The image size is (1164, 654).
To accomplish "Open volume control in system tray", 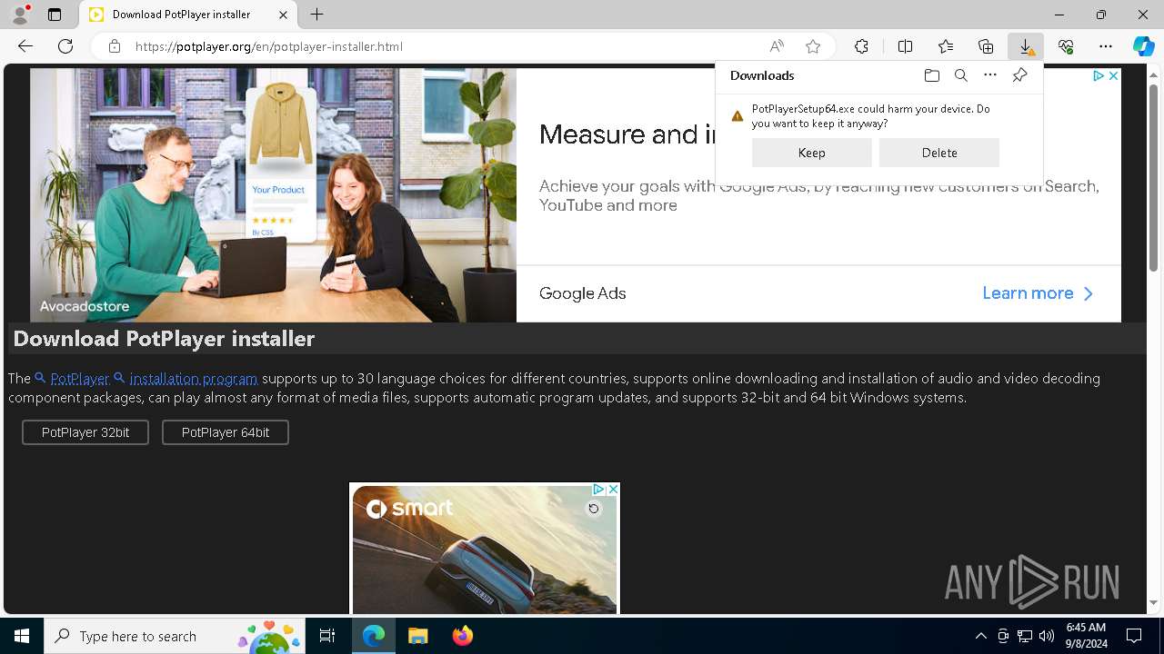I will pos(1047,636).
